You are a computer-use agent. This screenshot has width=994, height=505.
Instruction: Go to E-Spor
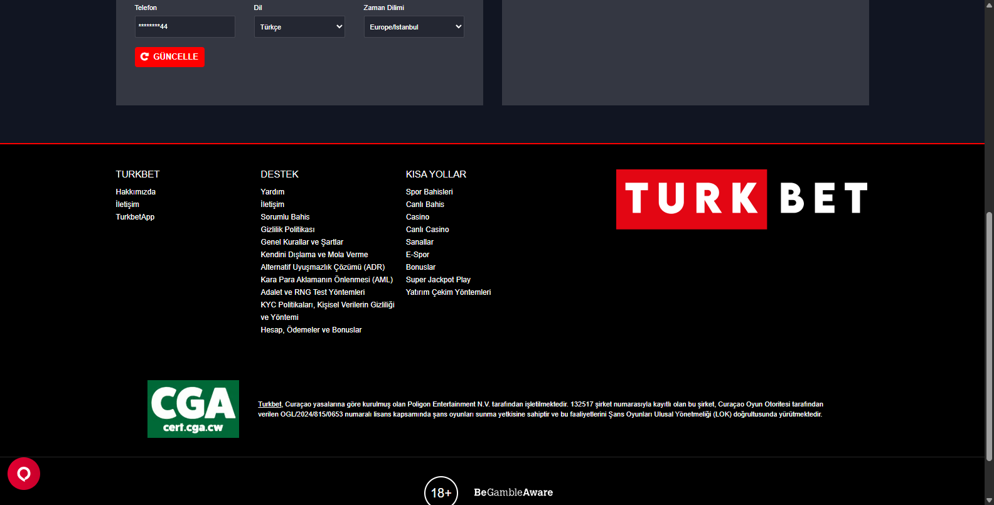tap(417, 255)
